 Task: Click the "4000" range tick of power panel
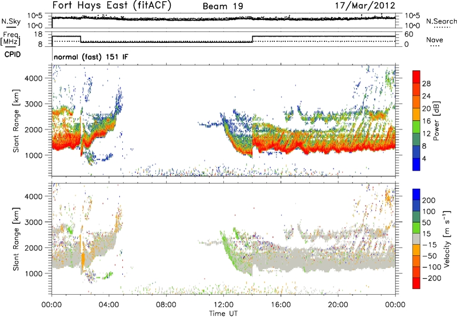pos(33,78)
